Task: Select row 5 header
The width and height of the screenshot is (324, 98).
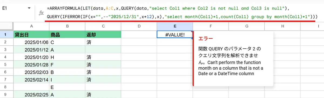Action: [x=6, y=65]
